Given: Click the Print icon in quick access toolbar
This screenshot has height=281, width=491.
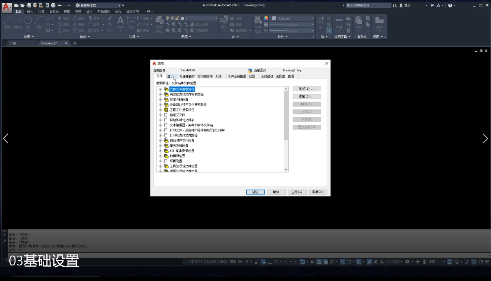Looking at the screenshot, I should coord(53,5).
